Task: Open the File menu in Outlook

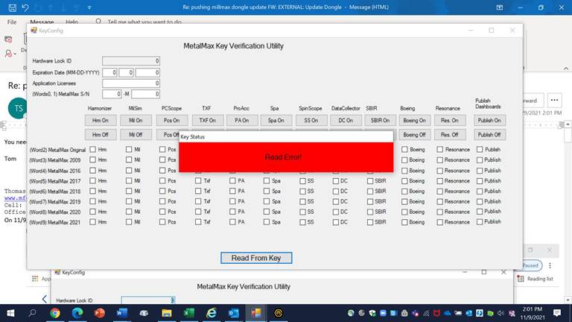Action: (12, 22)
